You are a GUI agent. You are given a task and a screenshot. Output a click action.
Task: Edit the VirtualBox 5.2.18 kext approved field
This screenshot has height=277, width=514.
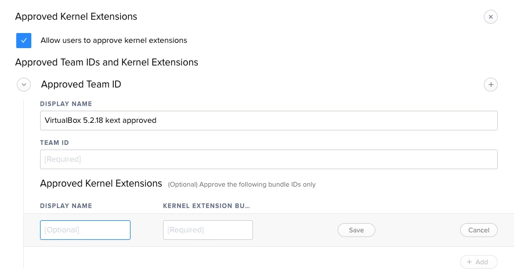coord(269,121)
